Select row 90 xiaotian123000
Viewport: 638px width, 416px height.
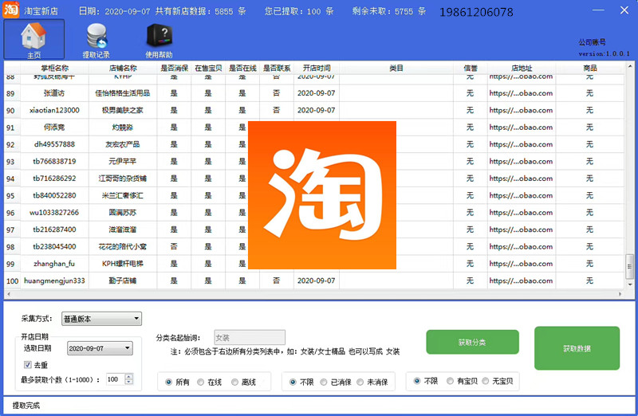point(55,110)
